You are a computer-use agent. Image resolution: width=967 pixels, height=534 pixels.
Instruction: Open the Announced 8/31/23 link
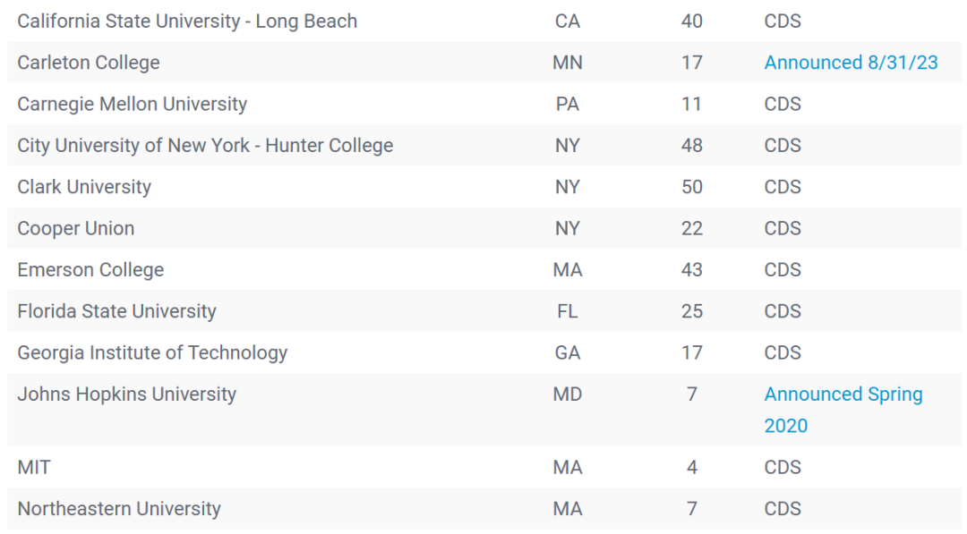[851, 63]
